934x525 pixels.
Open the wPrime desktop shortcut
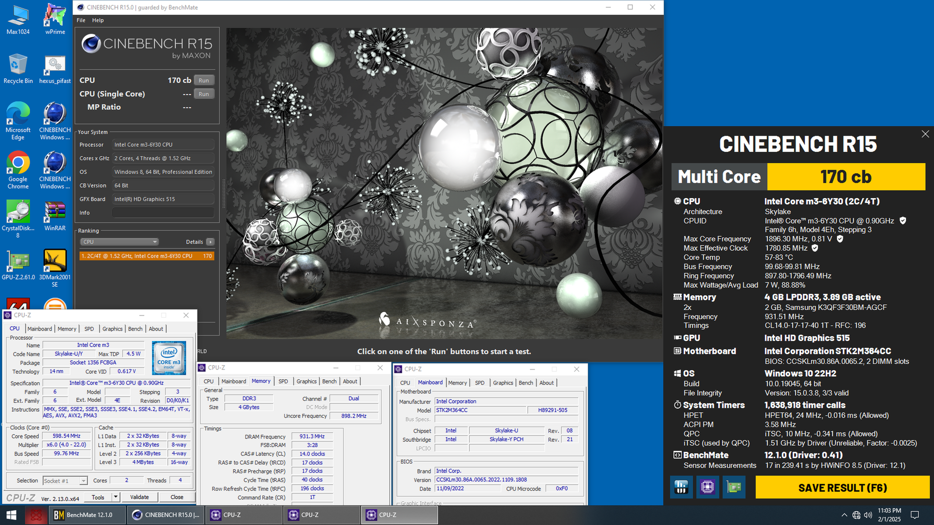[55, 19]
